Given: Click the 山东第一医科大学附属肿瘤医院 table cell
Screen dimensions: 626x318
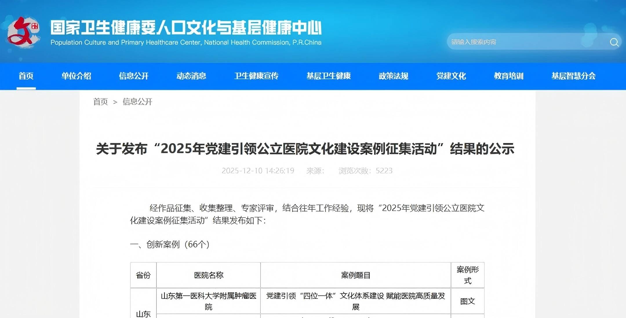Looking at the screenshot, I should point(208,301).
